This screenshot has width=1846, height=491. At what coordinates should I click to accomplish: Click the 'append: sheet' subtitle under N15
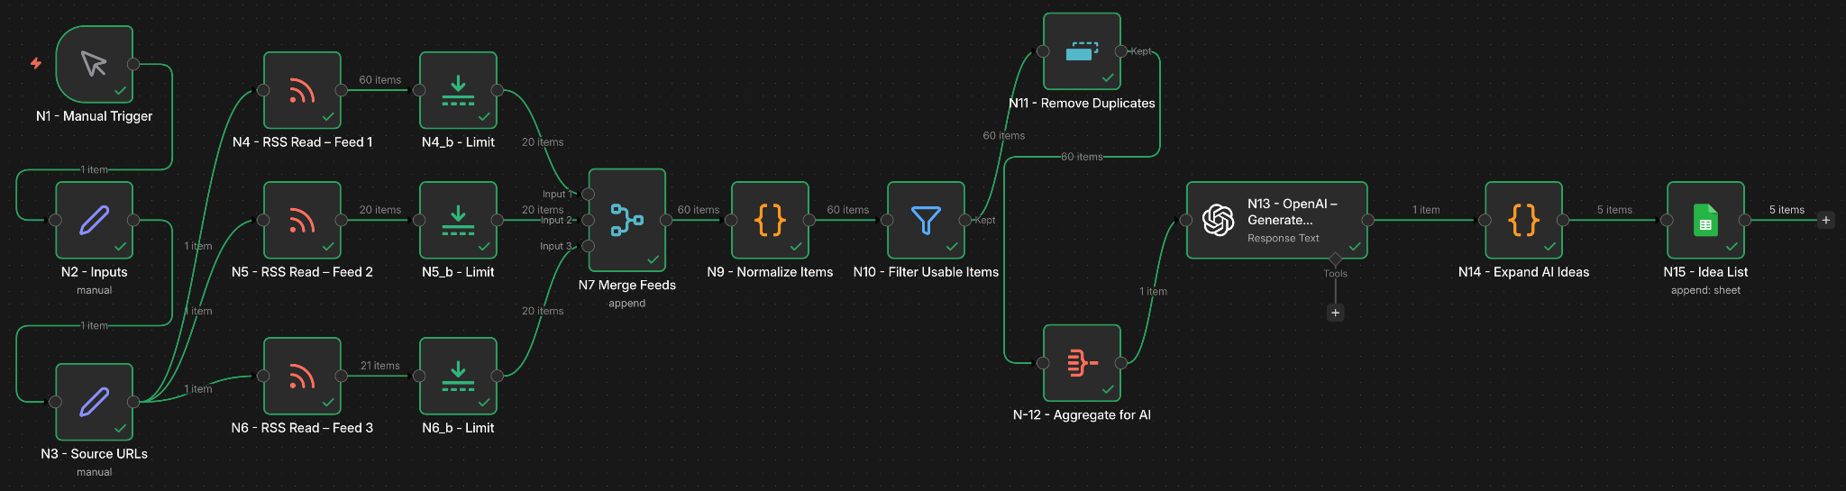coord(1705,290)
